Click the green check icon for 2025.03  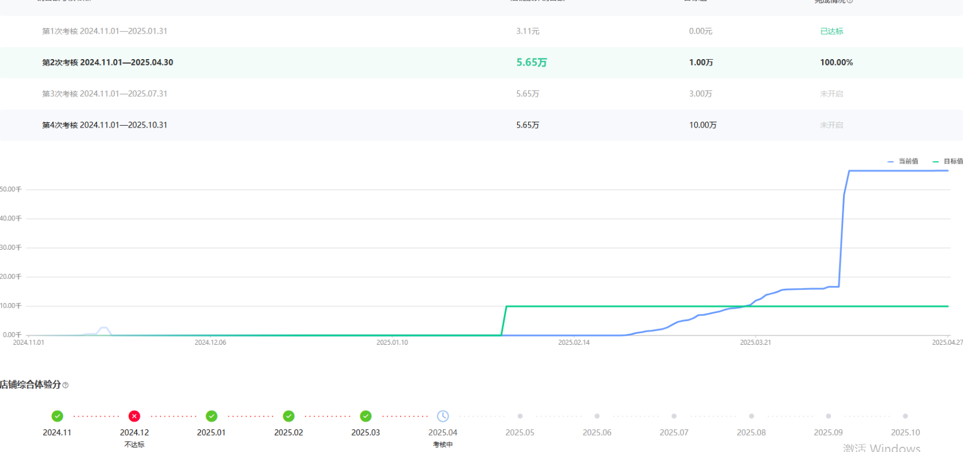coord(366,416)
